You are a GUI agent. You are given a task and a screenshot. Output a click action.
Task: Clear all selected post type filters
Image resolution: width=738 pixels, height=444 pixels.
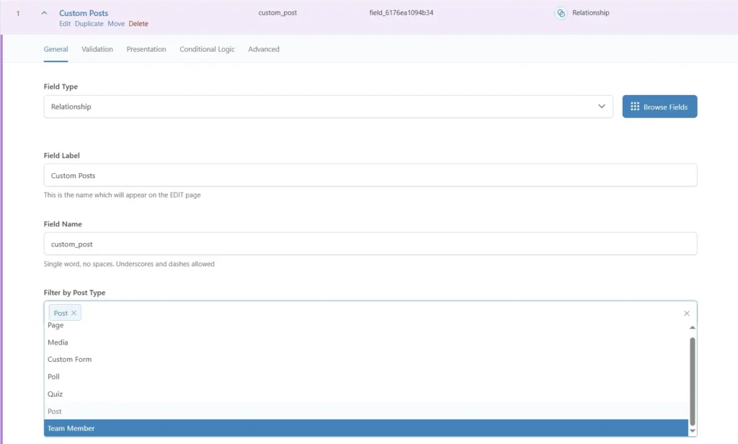click(686, 313)
